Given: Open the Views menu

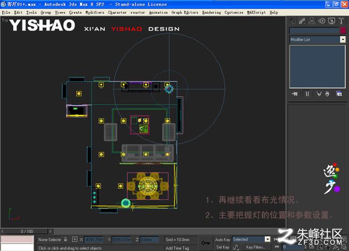Looking at the screenshot, I should pyautogui.click(x=60, y=12).
